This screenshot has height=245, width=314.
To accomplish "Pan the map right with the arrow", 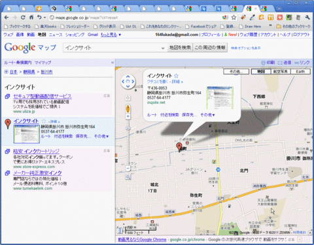I will click(133, 82).
